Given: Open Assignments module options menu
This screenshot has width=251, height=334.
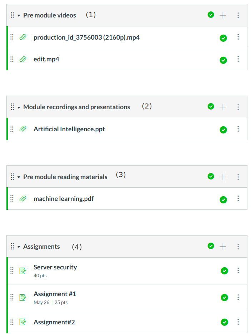Looking at the screenshot, I should [238, 246].
